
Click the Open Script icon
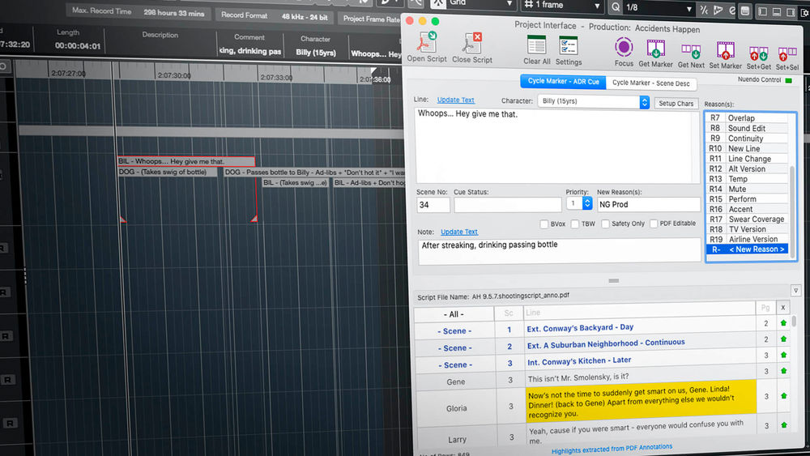pos(427,44)
